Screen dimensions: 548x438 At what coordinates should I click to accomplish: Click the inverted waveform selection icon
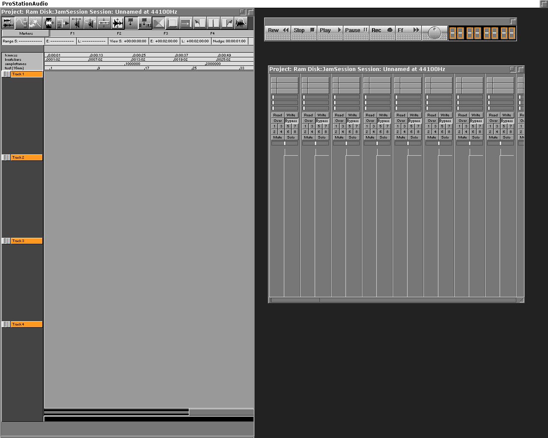49,23
